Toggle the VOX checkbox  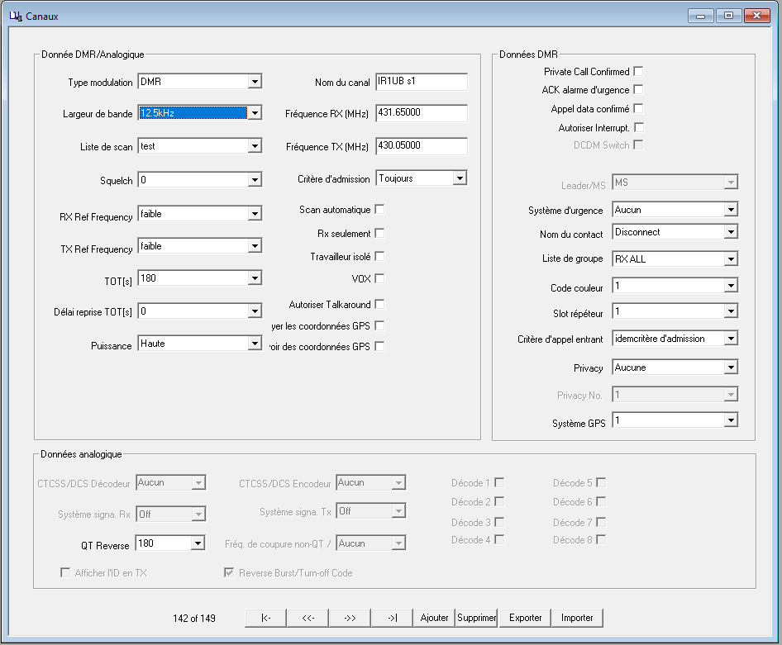(x=379, y=278)
